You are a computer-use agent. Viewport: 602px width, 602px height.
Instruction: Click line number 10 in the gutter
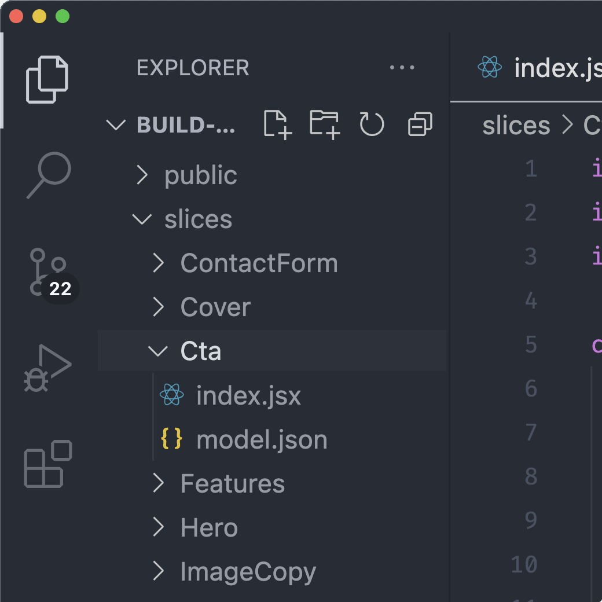(x=524, y=564)
